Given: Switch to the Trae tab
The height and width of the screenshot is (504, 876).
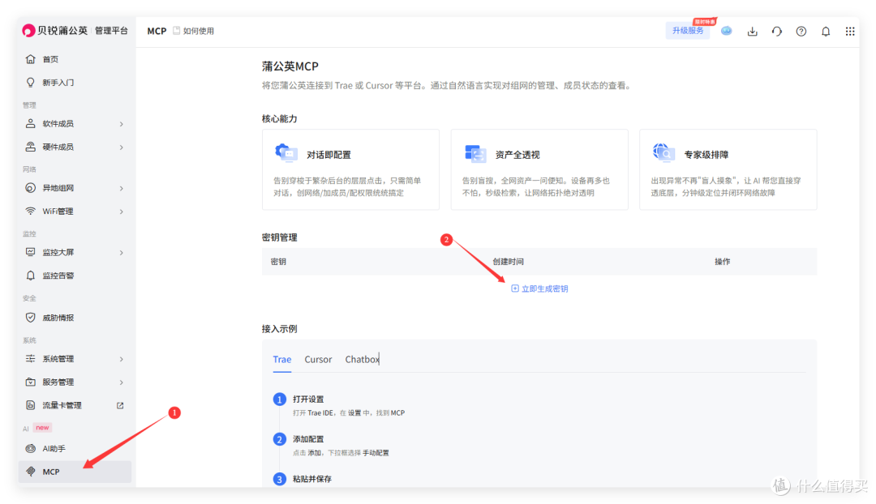Looking at the screenshot, I should 282,360.
